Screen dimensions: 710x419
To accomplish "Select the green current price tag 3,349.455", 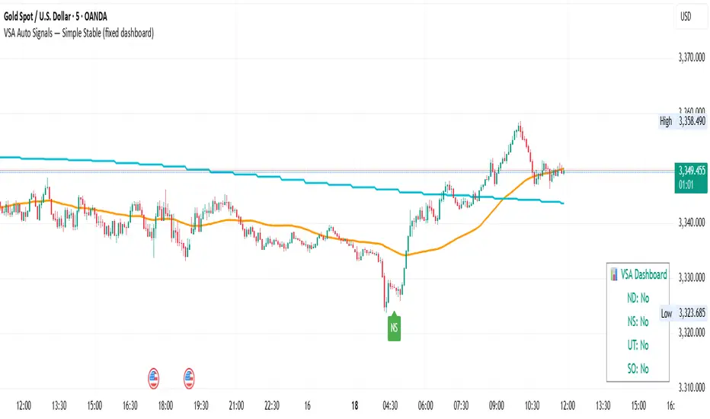I will pyautogui.click(x=690, y=170).
